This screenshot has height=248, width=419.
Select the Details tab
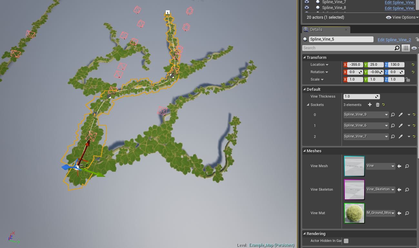tap(326, 30)
